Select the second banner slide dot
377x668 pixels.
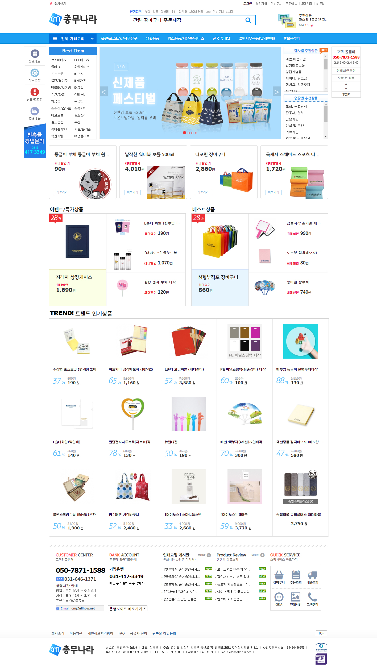189,133
